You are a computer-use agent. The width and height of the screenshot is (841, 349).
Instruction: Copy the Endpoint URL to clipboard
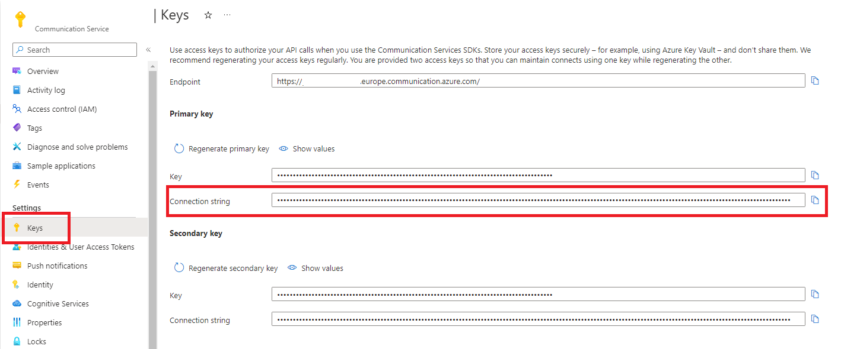pyautogui.click(x=815, y=81)
